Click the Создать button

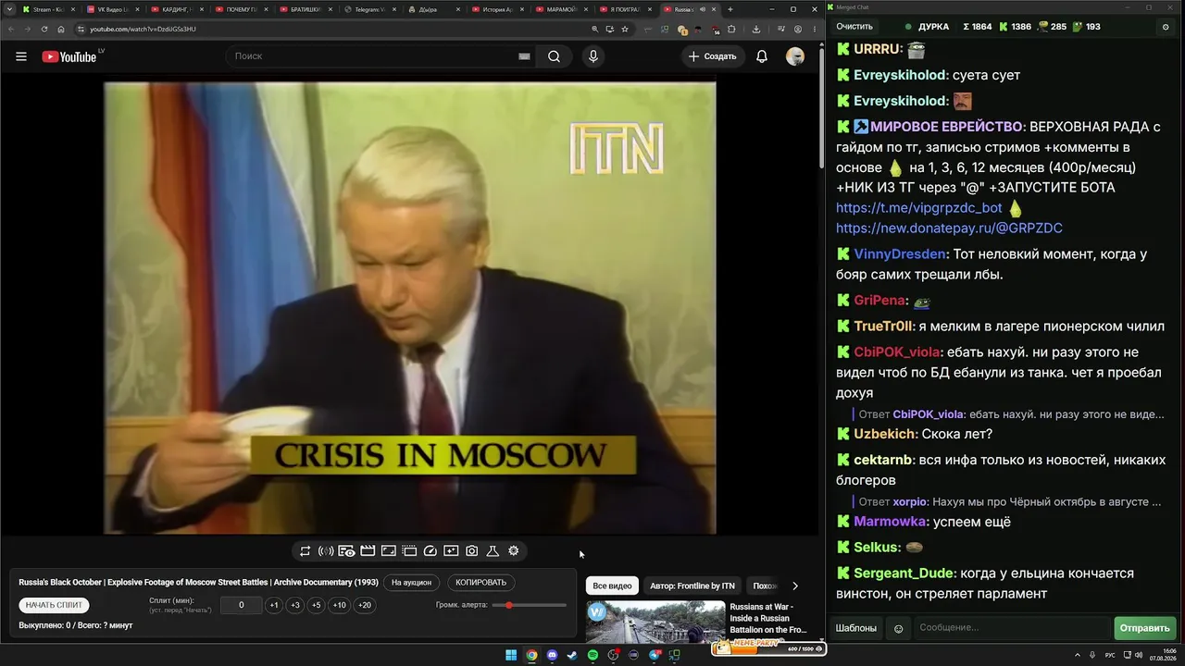712,56
